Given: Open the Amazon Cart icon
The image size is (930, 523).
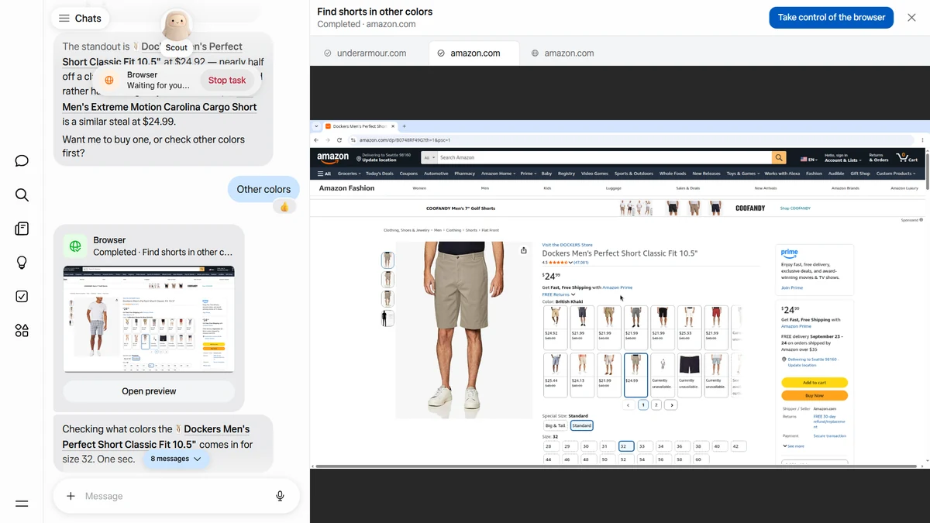Looking at the screenshot, I should tap(908, 157).
